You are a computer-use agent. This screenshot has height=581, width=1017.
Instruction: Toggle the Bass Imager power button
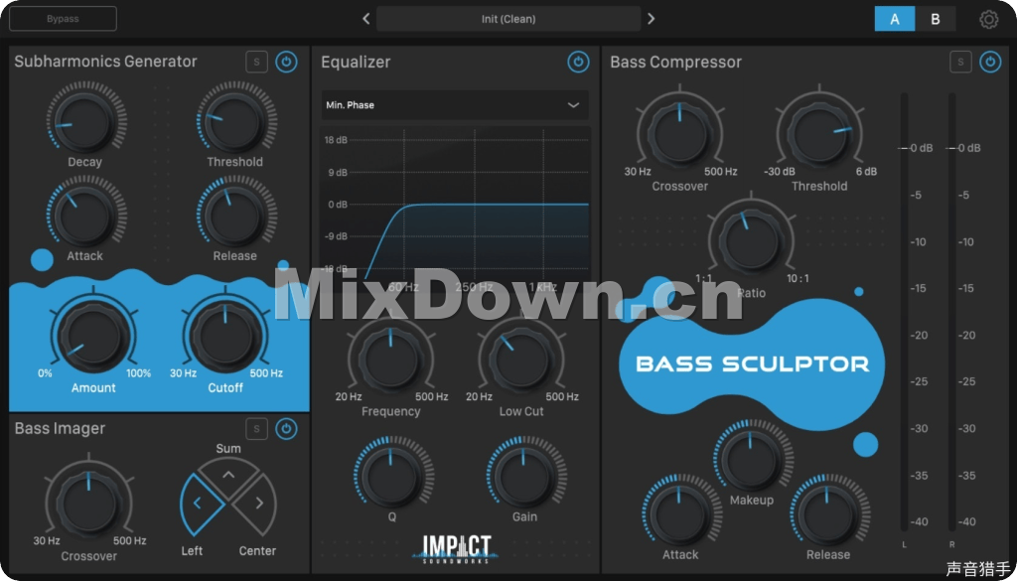coord(287,429)
